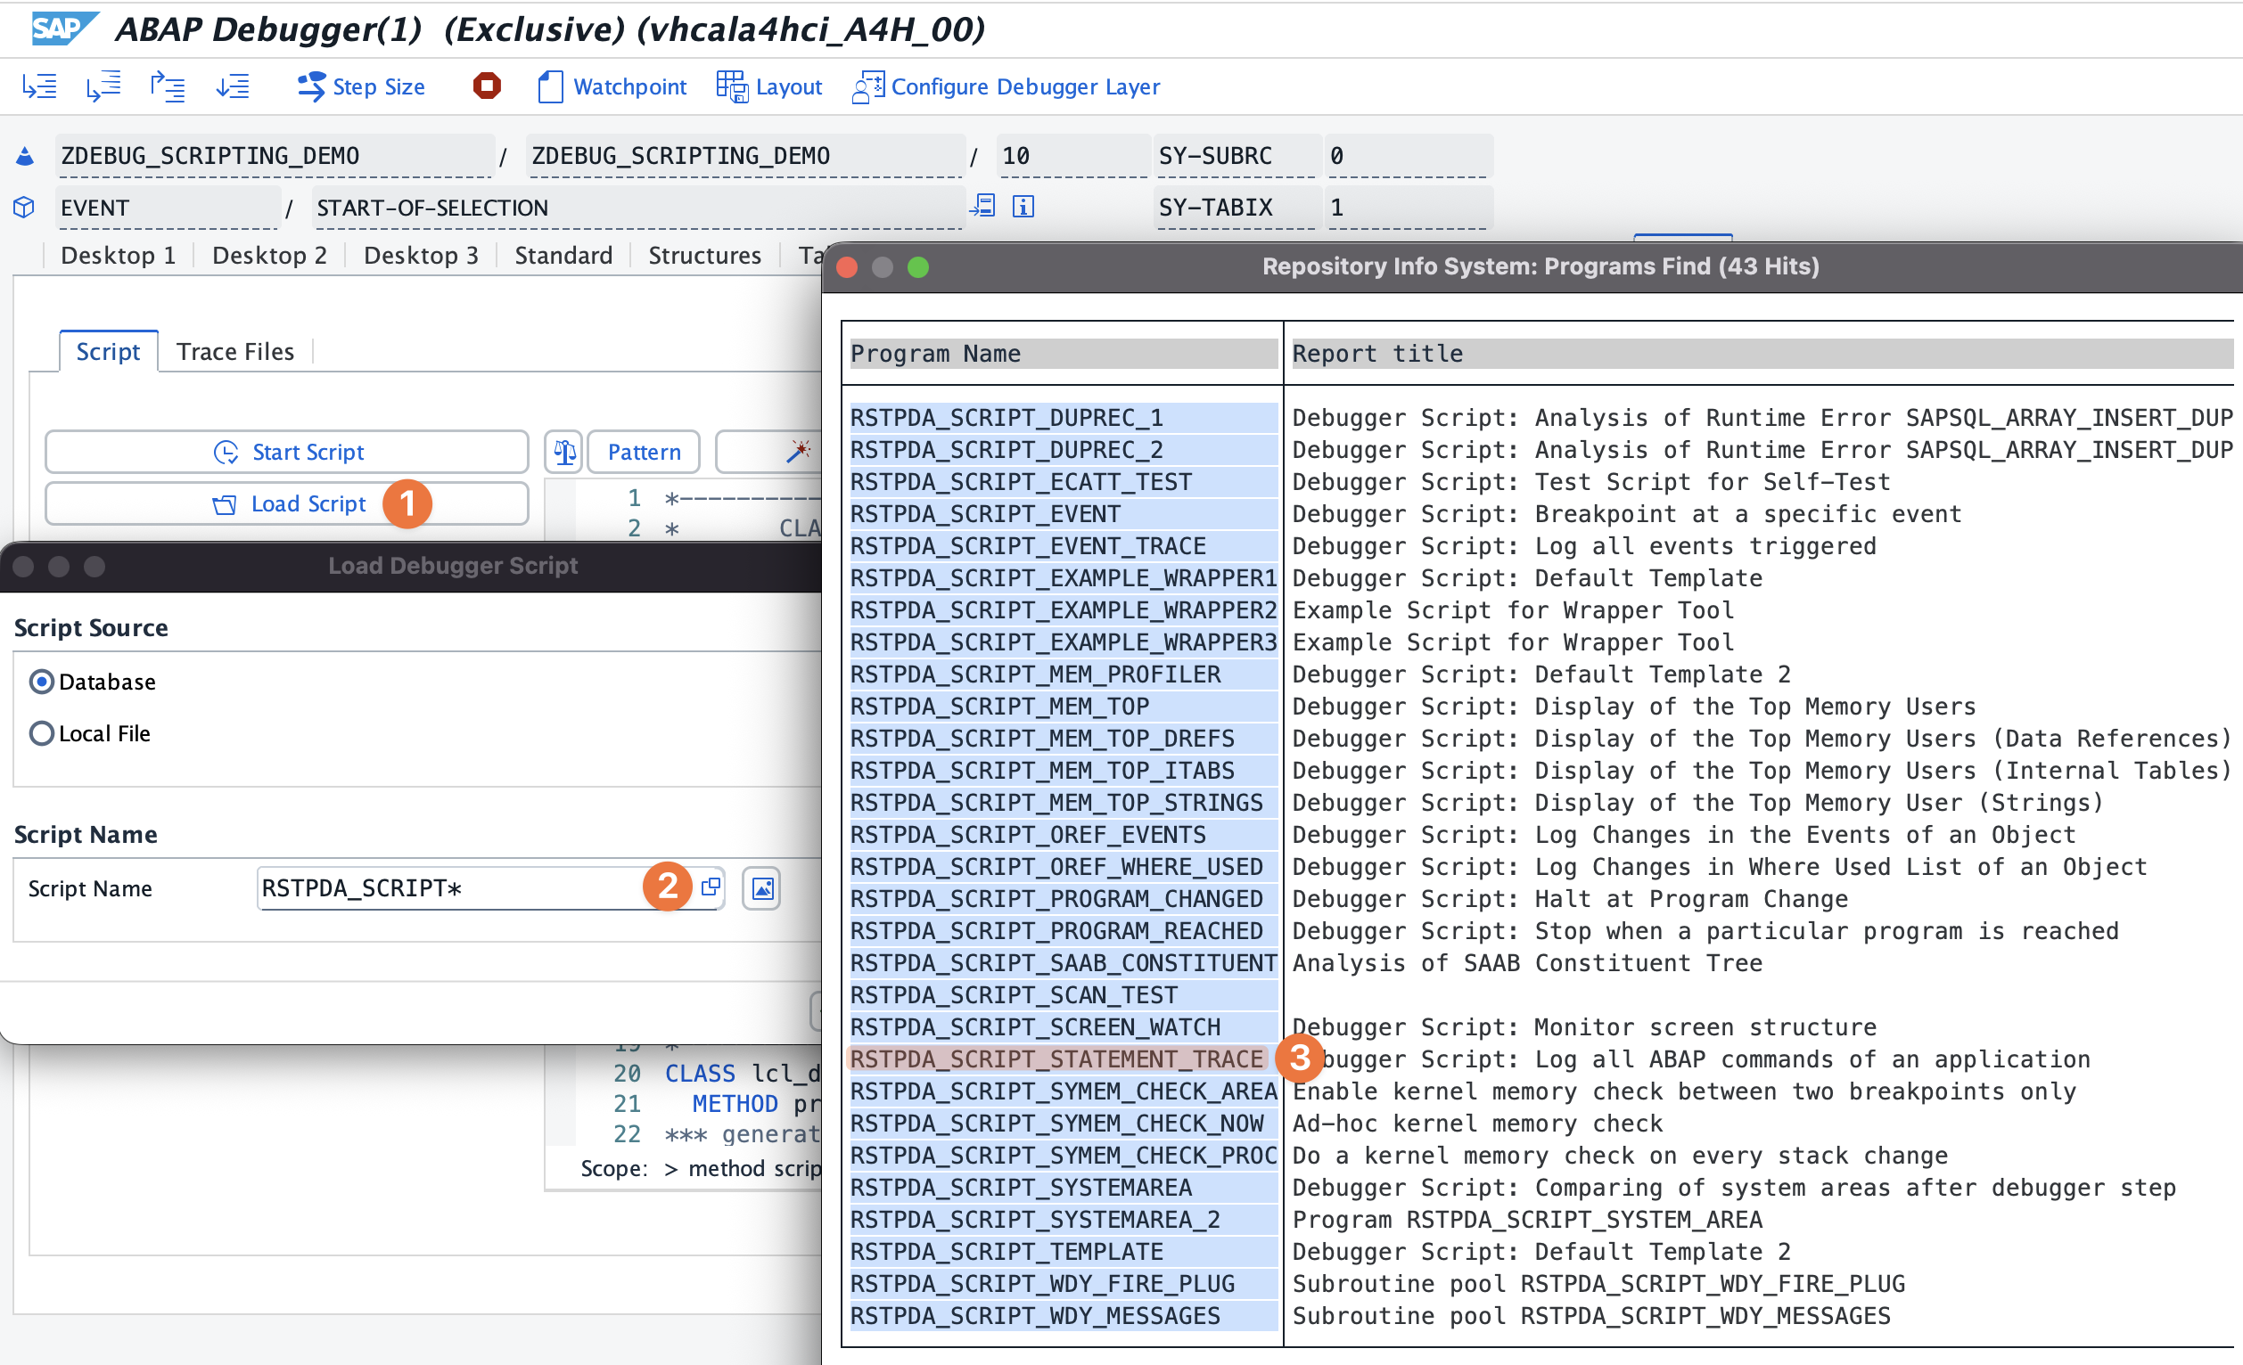
Task: Click the image button beside Script Name
Action: pyautogui.click(x=762, y=888)
